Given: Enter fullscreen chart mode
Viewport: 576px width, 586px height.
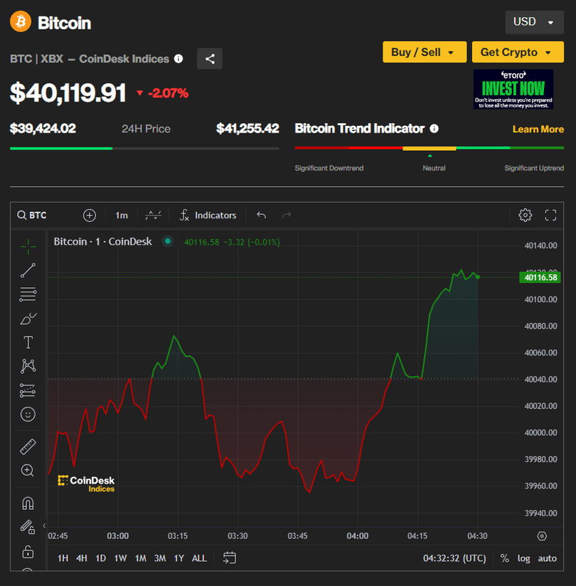Looking at the screenshot, I should 550,215.
